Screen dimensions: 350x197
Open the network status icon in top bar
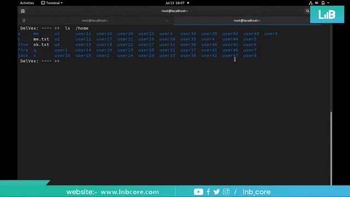tap(311, 3)
